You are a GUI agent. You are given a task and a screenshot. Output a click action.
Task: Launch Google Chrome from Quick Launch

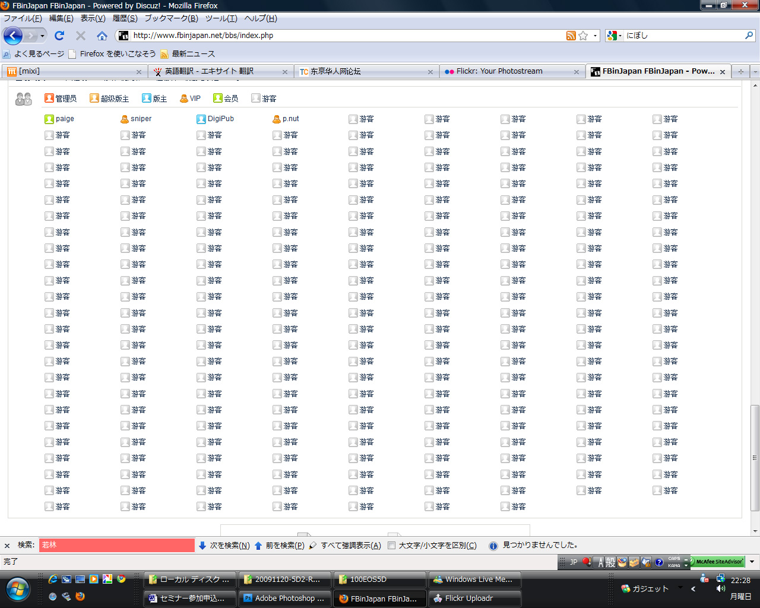tap(121, 579)
